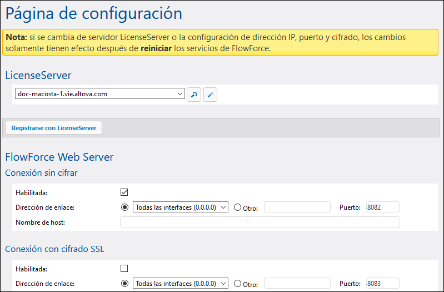Open the LicenseServer address dropdown
Image resolution: width=444 pixels, height=292 pixels.
click(x=100, y=94)
